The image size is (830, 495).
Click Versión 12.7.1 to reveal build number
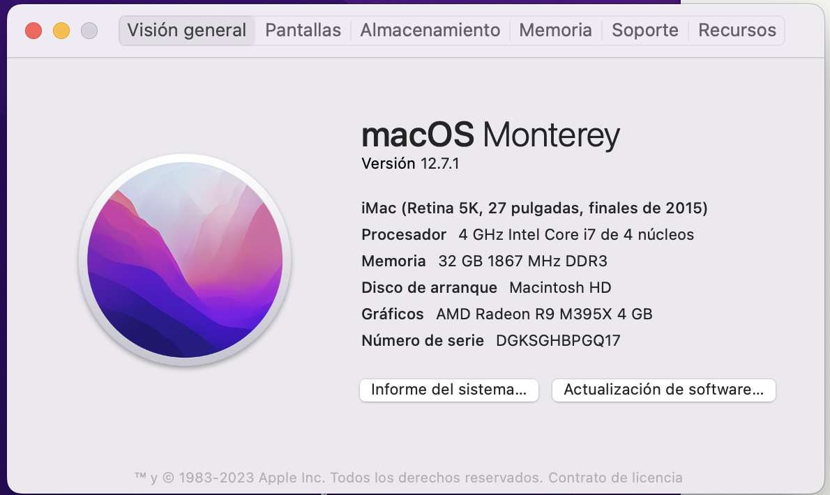tap(410, 163)
